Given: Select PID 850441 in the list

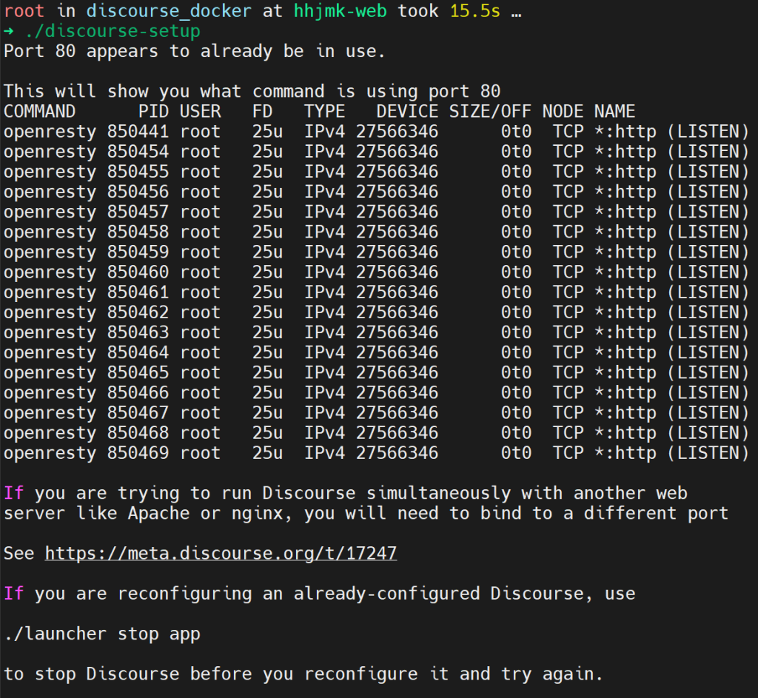Looking at the screenshot, I should point(138,132).
